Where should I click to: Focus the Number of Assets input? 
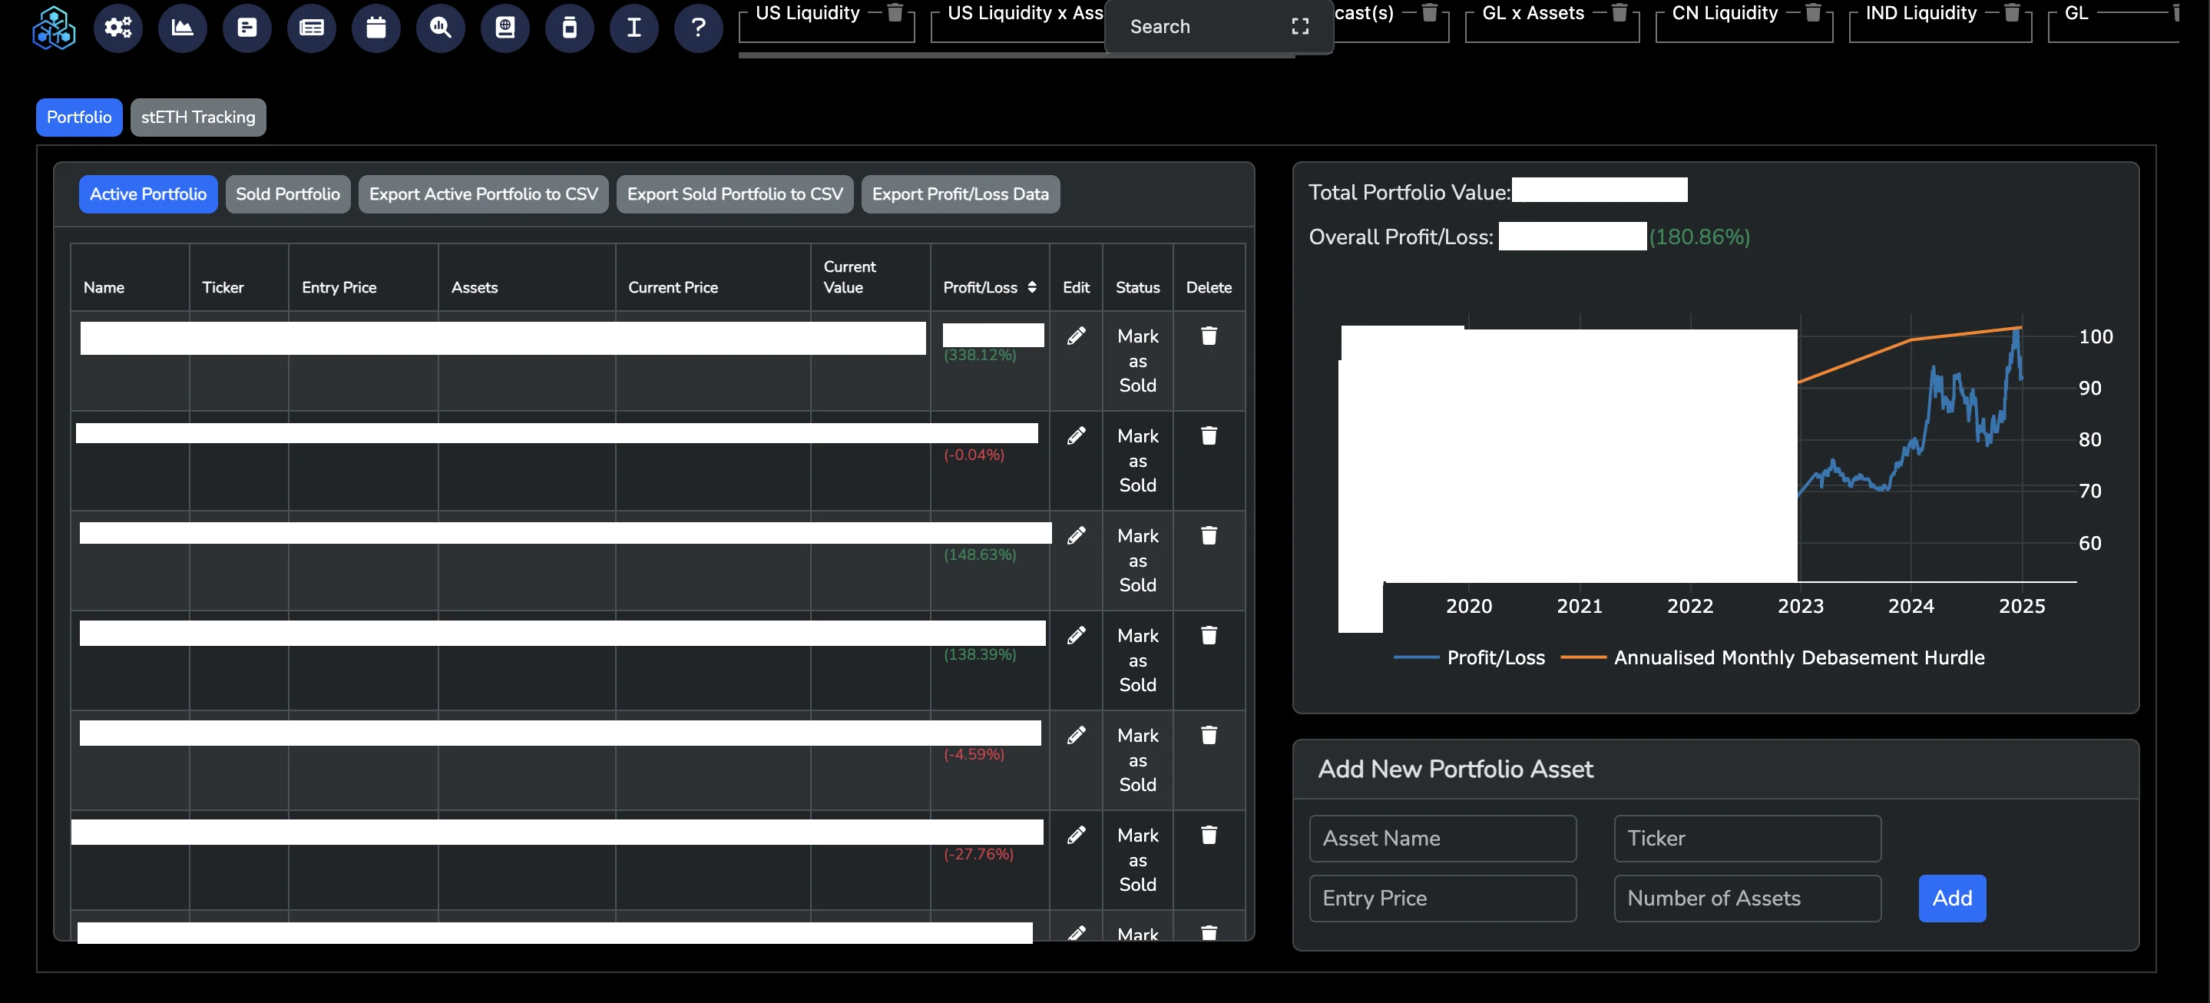[x=1747, y=899]
